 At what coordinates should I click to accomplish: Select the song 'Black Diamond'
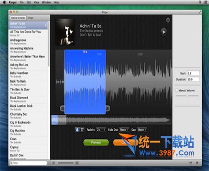(x=28, y=99)
